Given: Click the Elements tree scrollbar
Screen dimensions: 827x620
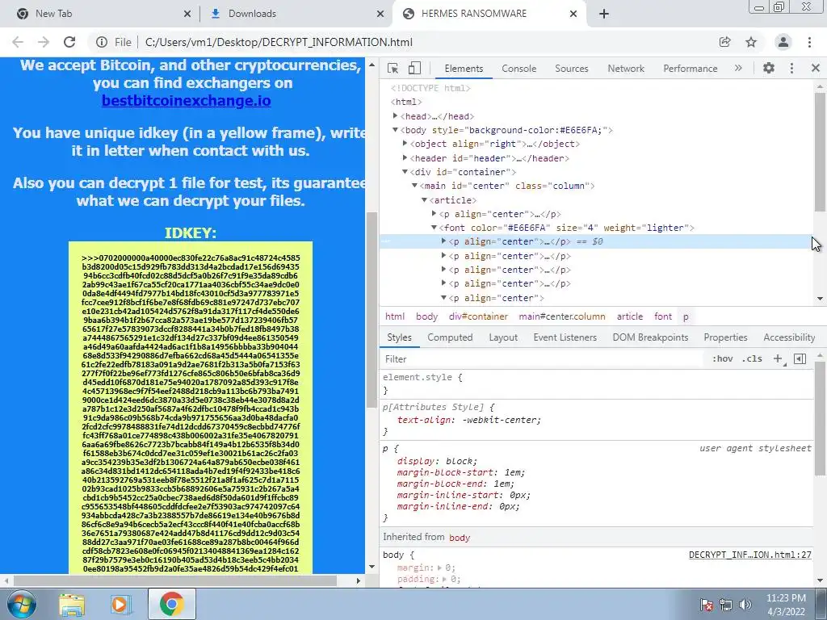Looking at the screenshot, I should (x=819, y=153).
